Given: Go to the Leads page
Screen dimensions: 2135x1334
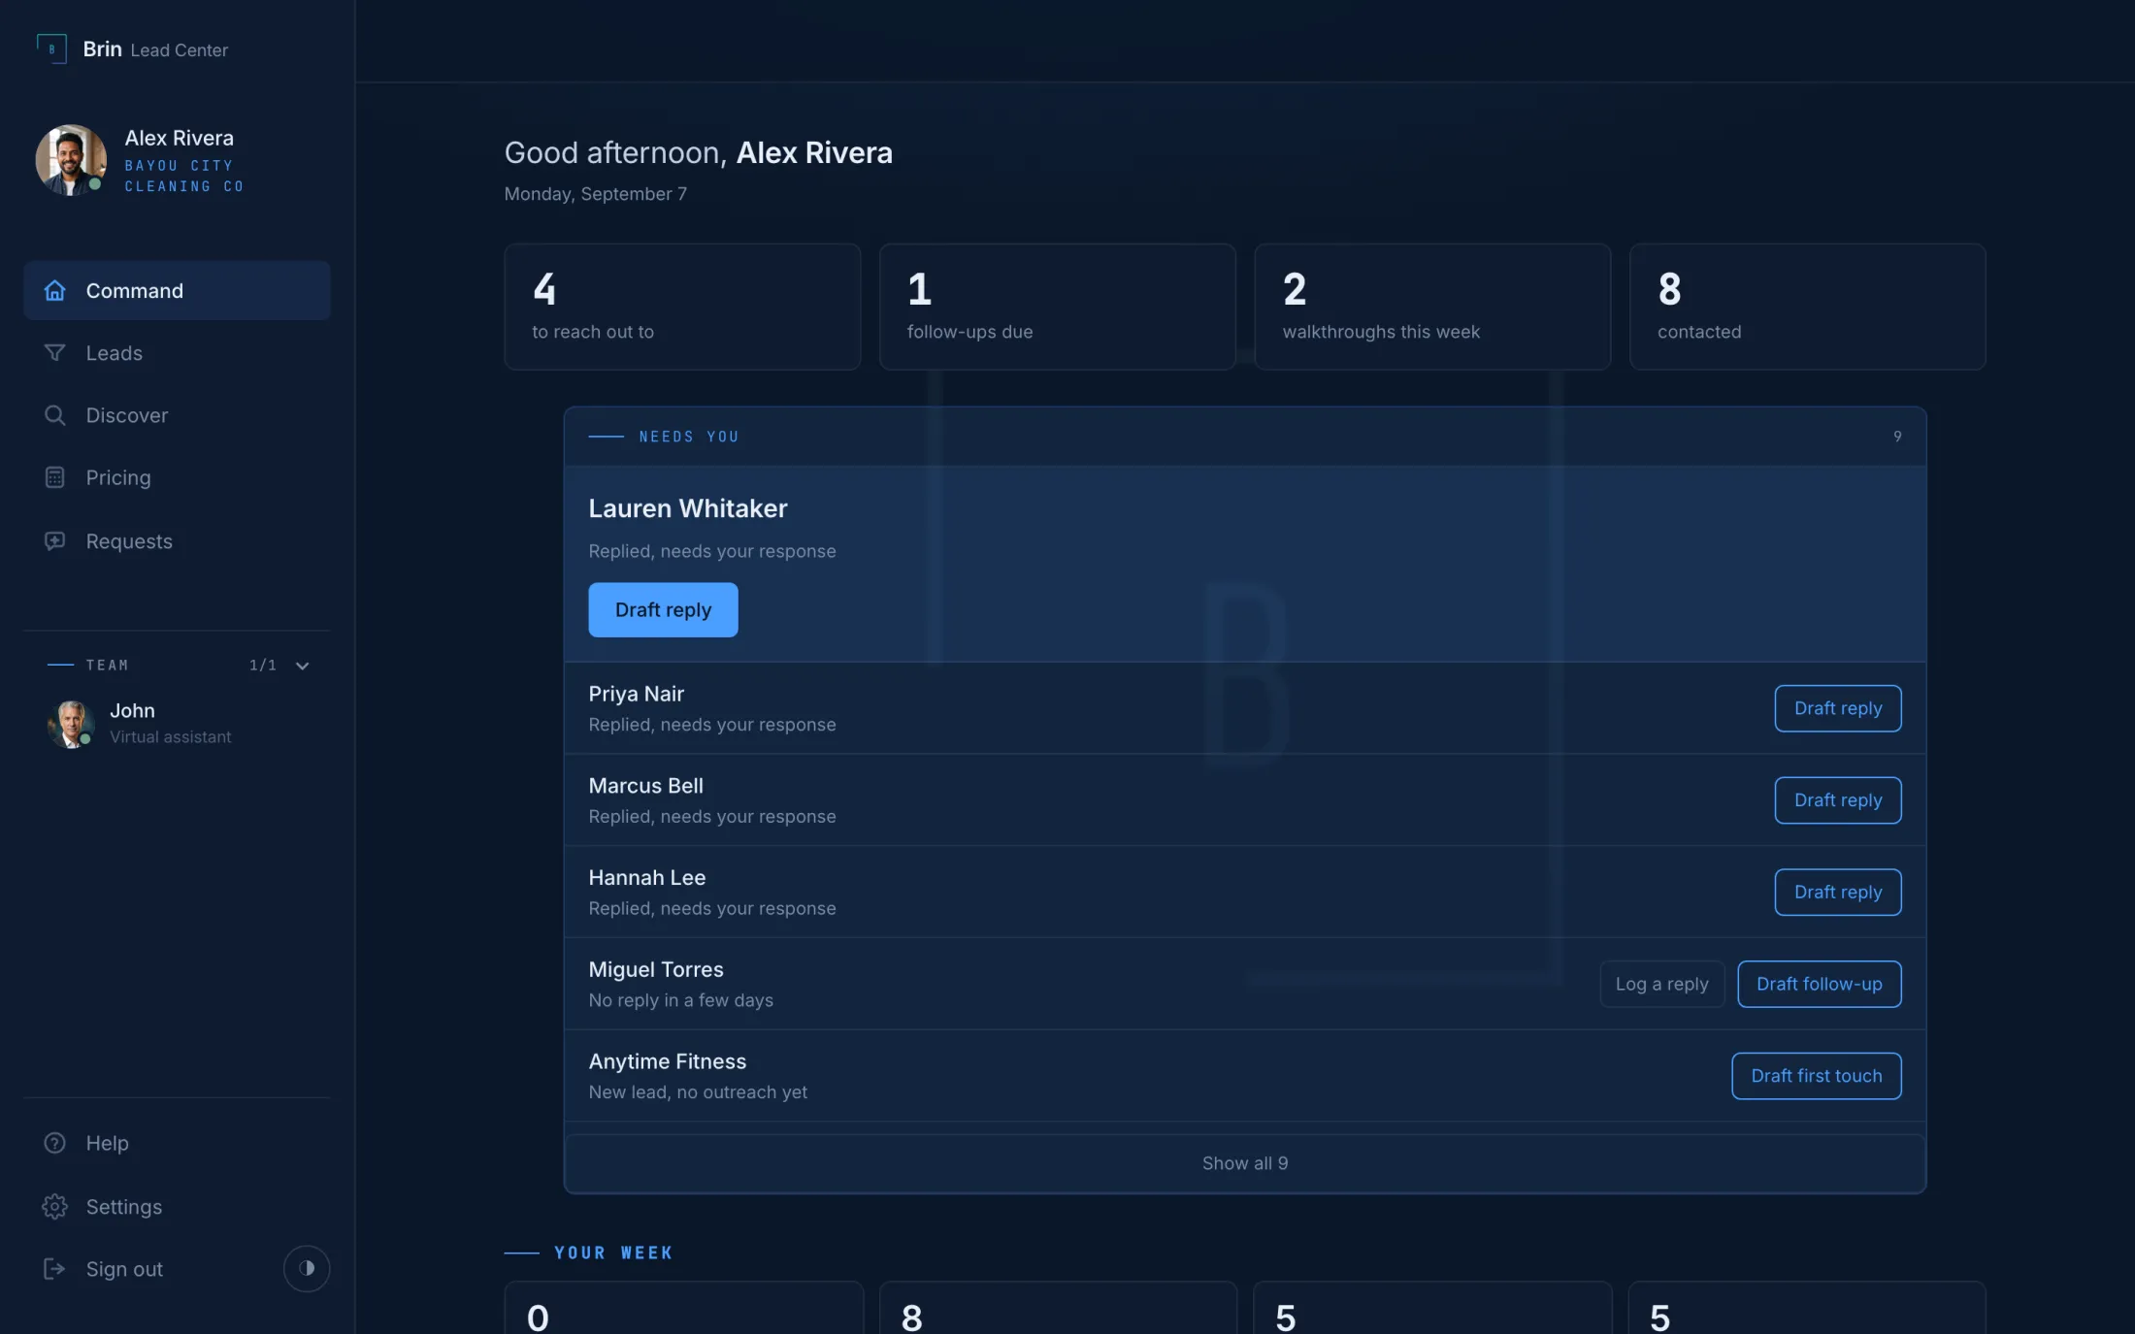Looking at the screenshot, I should click(x=177, y=352).
